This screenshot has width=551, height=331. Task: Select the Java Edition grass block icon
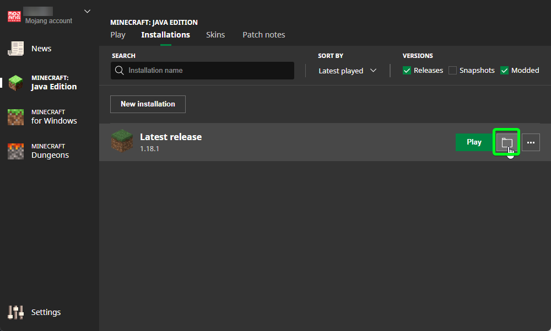[x=16, y=83]
